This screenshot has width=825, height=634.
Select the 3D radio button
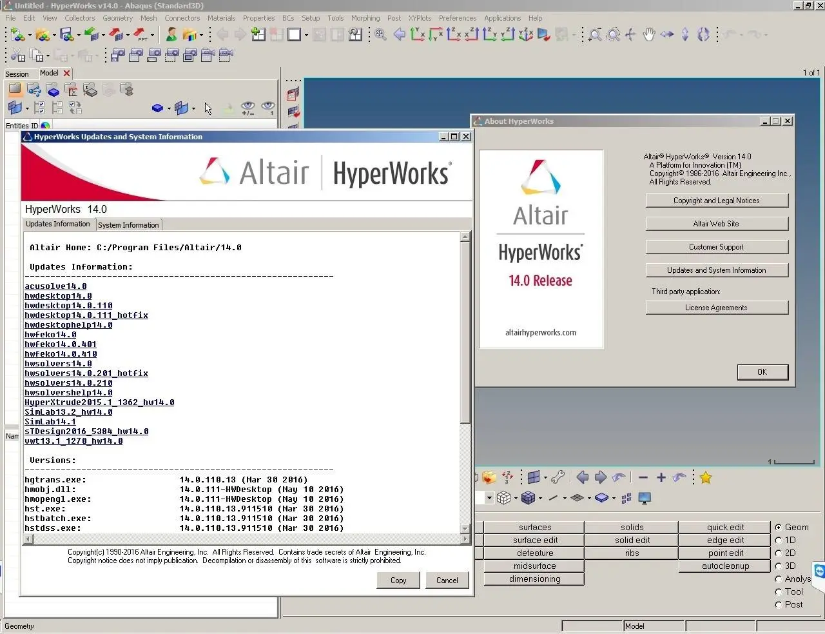click(779, 566)
